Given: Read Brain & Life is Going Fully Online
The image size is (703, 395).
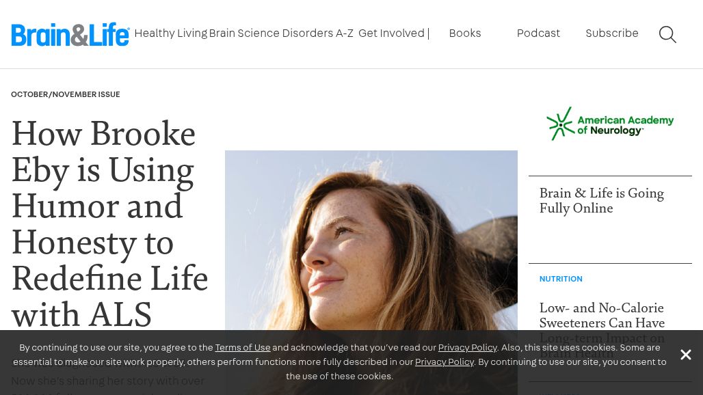Looking at the screenshot, I should 601,201.
